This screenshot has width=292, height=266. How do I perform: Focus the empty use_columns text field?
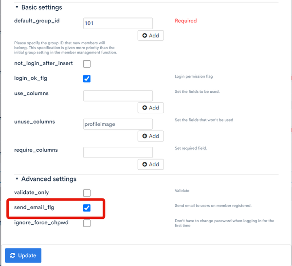(118, 96)
